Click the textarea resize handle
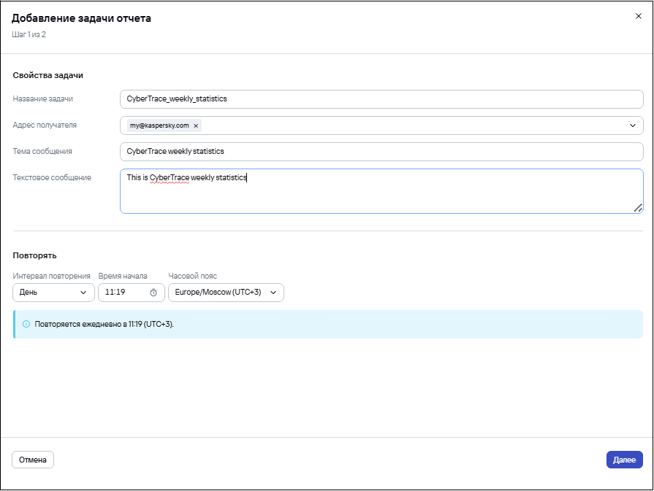Viewport: 654px width, 491px height. 638,208
